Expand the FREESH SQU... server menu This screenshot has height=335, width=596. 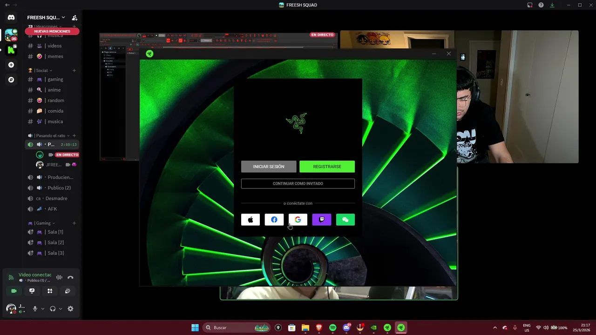tap(46, 18)
